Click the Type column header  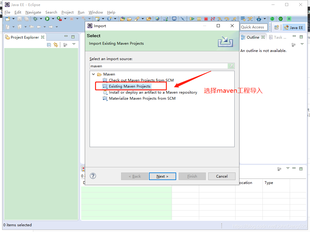tap(276, 183)
